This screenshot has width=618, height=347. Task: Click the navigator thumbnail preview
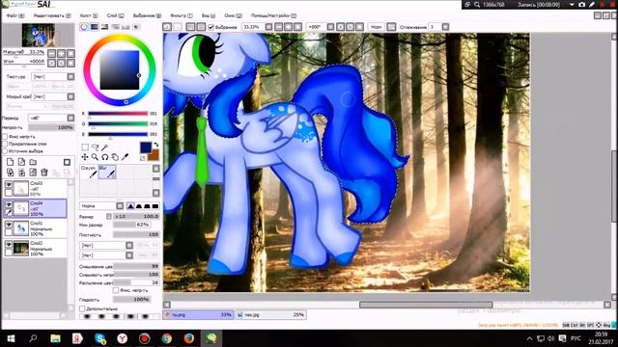(39, 35)
